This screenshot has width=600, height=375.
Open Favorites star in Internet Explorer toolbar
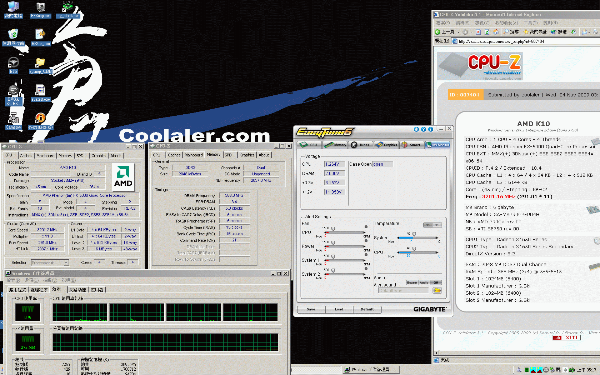526,32
